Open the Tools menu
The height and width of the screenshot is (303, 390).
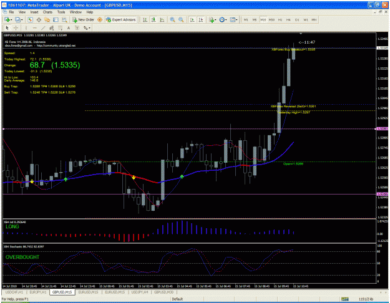pos(61,12)
